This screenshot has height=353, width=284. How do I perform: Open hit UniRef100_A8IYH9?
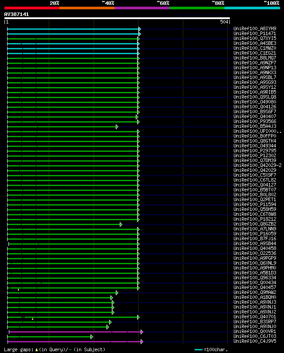pyautogui.click(x=255, y=28)
